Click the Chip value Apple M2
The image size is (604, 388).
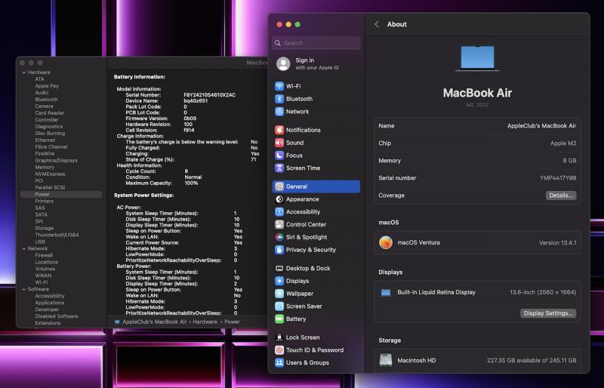(x=563, y=143)
